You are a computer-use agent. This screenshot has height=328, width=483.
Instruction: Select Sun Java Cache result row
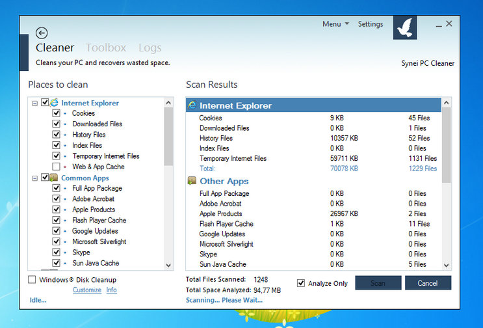313,264
